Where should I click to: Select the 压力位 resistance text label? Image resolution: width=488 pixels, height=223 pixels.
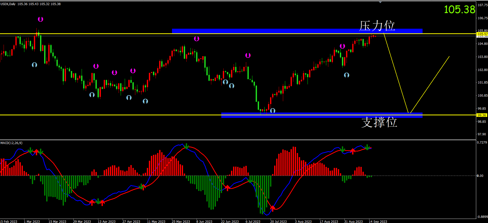377,26
